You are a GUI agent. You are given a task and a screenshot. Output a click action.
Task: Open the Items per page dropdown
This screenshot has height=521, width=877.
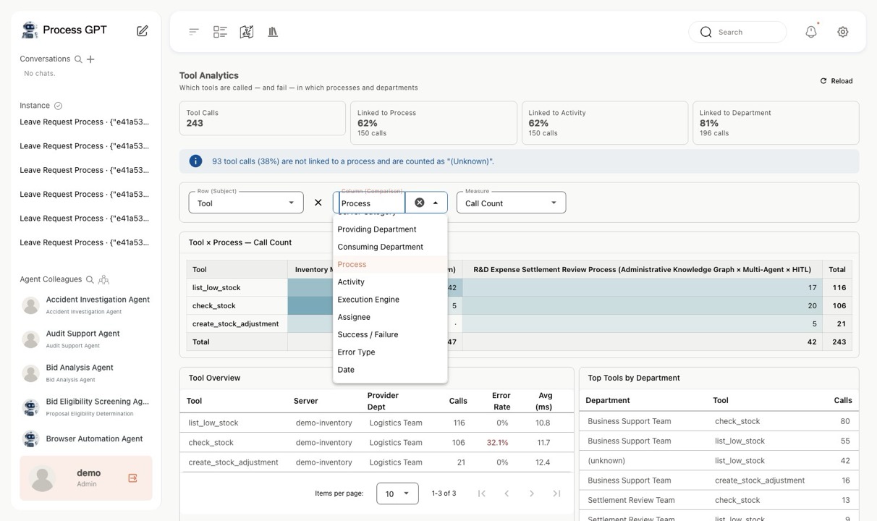tap(397, 494)
